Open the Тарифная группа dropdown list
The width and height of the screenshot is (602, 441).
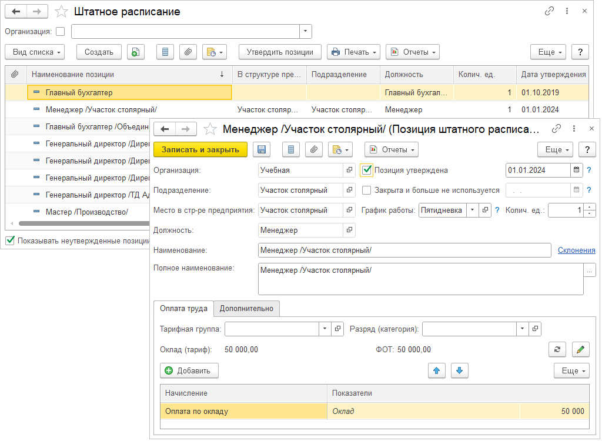pyautogui.click(x=325, y=329)
